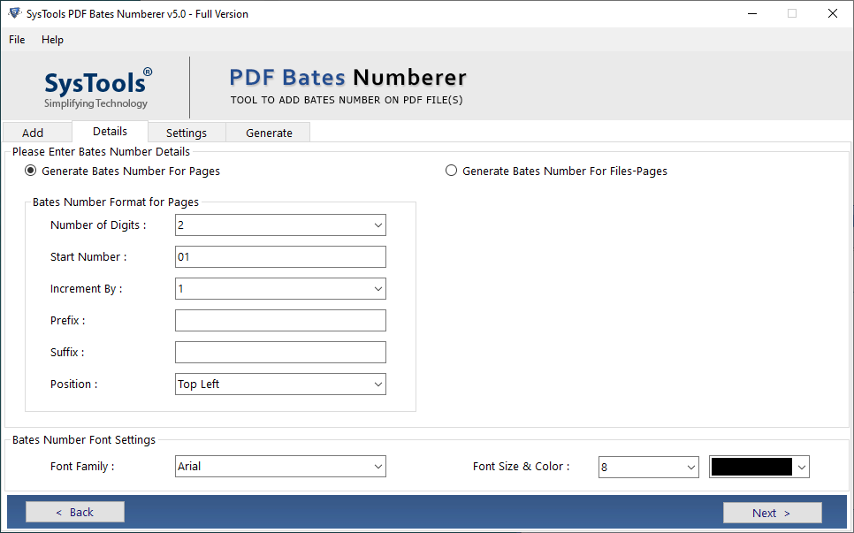Switch to the Add tab
The image size is (854, 533).
[38, 133]
